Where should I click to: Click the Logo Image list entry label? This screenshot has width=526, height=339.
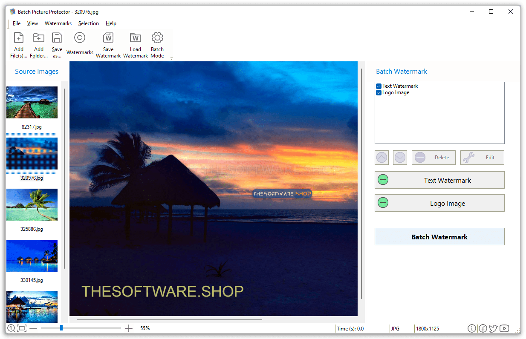coord(396,93)
